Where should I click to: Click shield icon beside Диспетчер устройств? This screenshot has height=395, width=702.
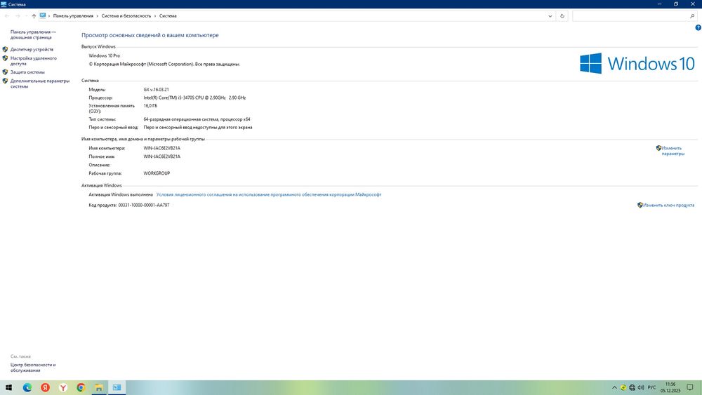(x=6, y=49)
